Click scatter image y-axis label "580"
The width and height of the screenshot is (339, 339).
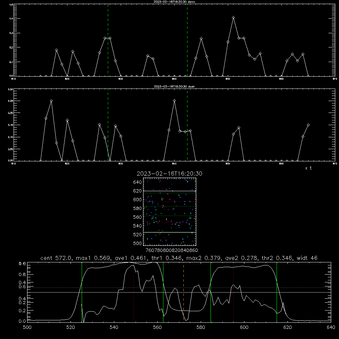coord(138,208)
